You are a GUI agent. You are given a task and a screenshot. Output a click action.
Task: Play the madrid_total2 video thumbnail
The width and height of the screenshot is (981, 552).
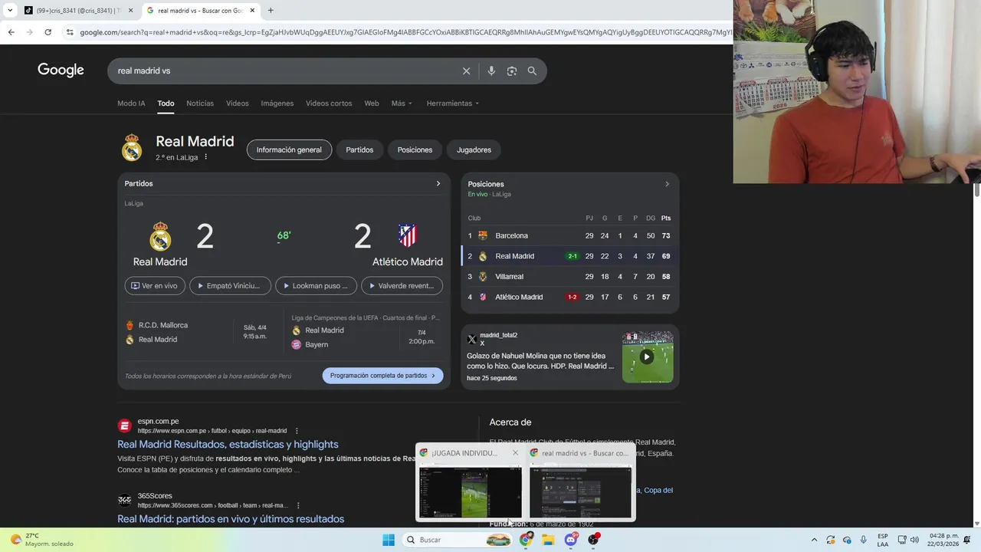pyautogui.click(x=648, y=356)
